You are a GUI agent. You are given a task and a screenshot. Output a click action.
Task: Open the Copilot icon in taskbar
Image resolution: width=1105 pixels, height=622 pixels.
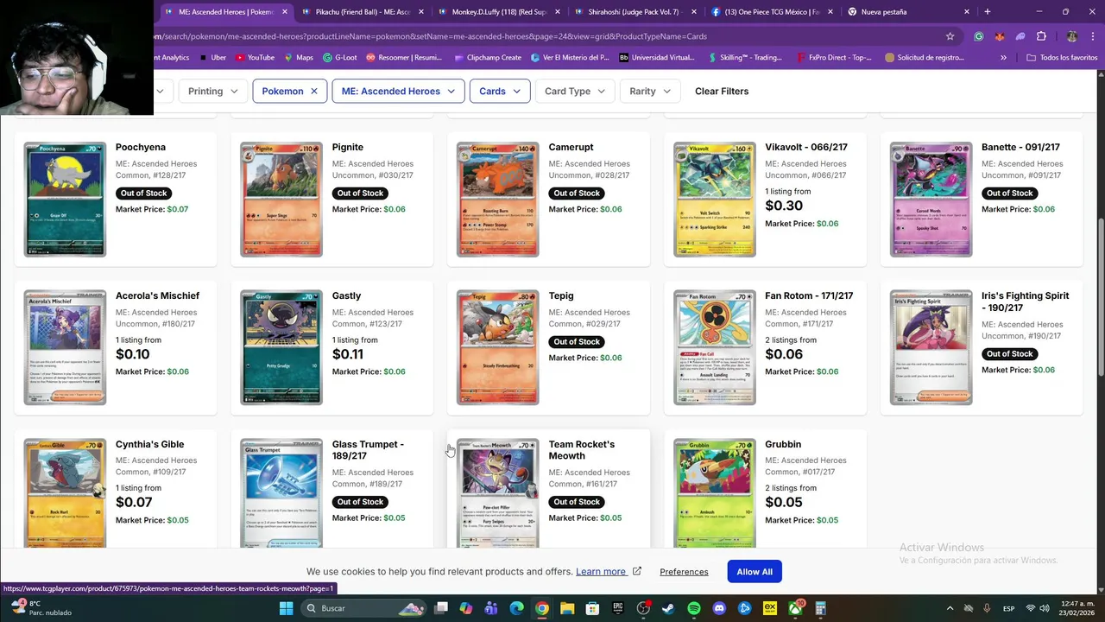(466, 608)
